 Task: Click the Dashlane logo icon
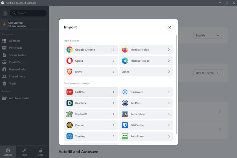pos(70,103)
